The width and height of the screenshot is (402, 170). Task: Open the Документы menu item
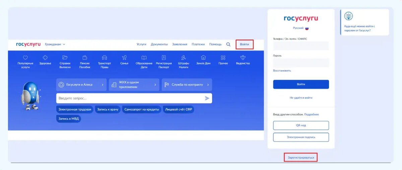[159, 44]
